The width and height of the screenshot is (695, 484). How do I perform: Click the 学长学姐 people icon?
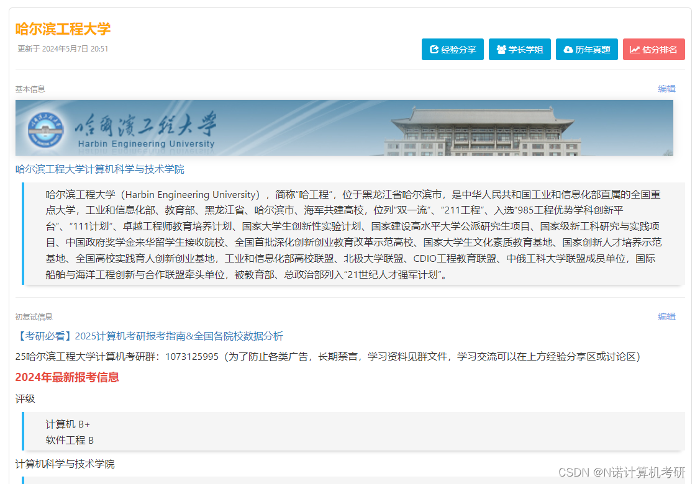[x=501, y=50]
